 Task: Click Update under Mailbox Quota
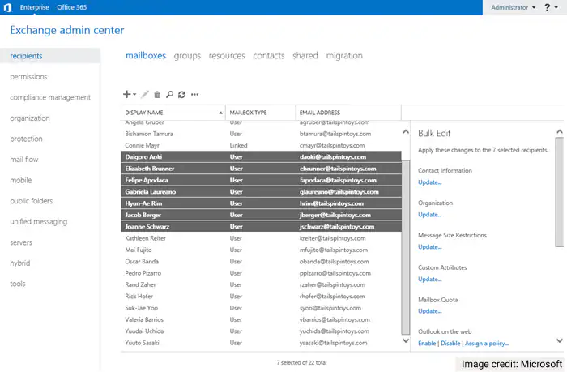click(x=429, y=311)
